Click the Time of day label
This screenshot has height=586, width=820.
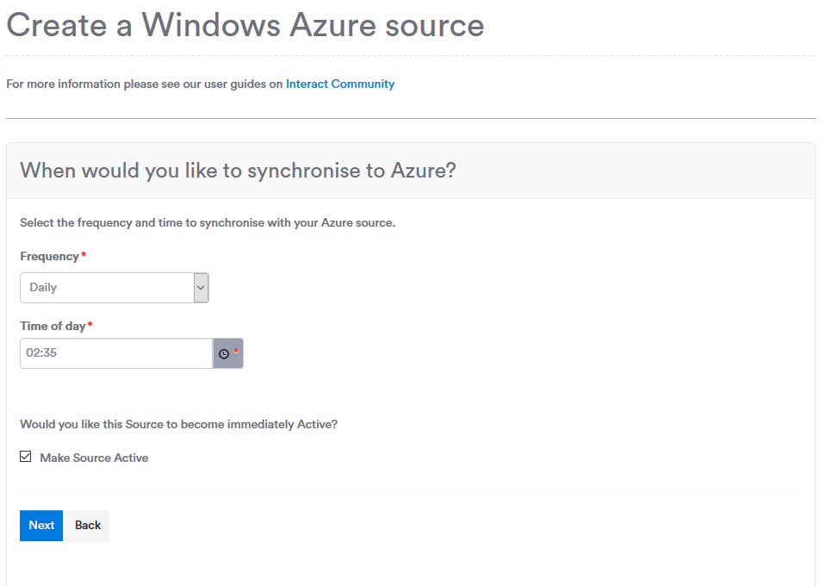click(x=53, y=326)
